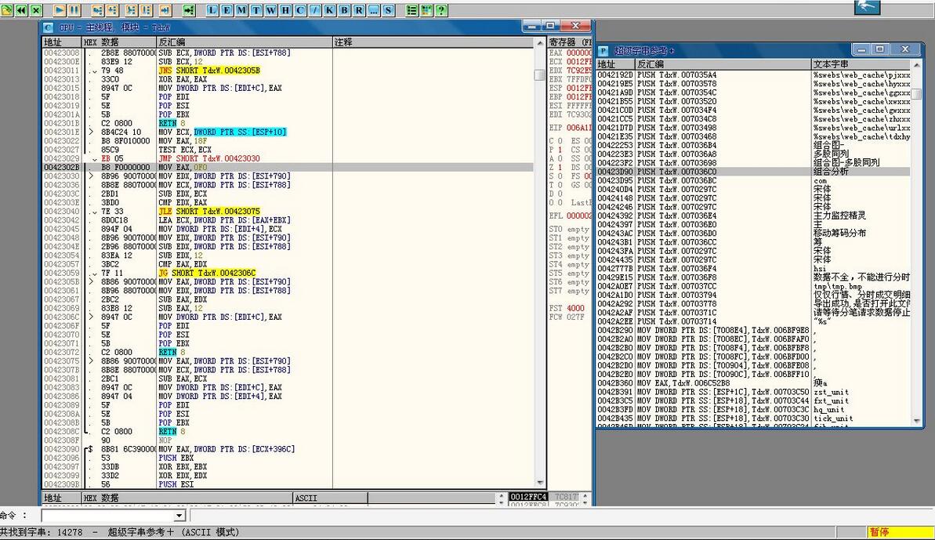Click the Go to address arrow icon
This screenshot has width=935, height=540.
point(189,10)
